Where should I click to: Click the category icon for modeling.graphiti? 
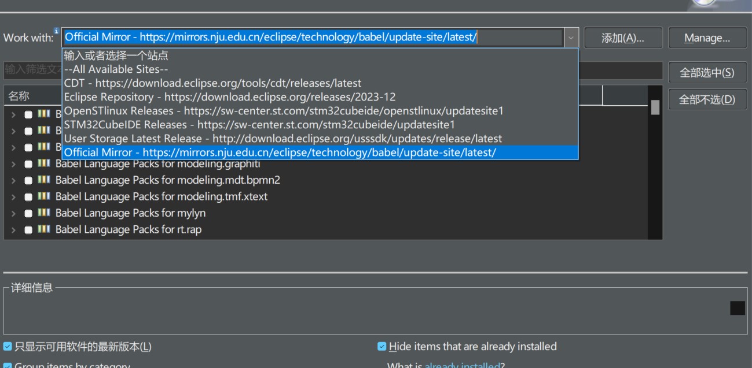[43, 163]
